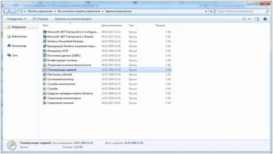The width and height of the screenshot is (273, 154).
Task: Select the Управление печатью icon
Action: (x=44, y=103)
